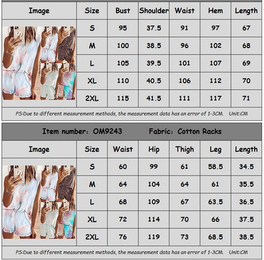
Task: Pick the Waist value 106
Action: 184,81
